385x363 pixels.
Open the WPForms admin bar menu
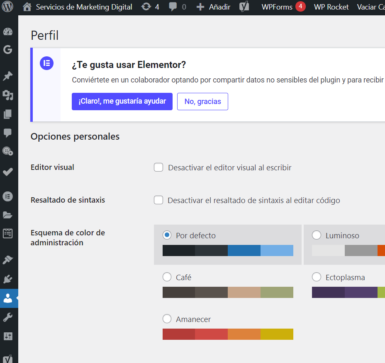(277, 7)
